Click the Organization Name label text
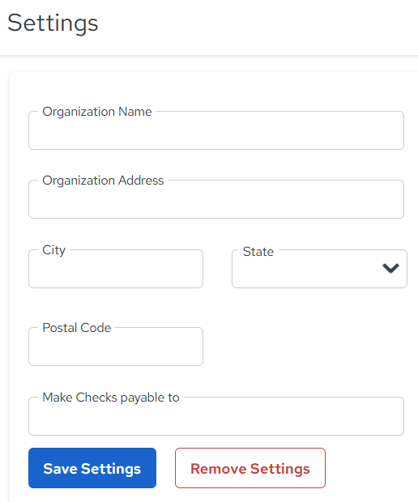The height and width of the screenshot is (502, 418). [97, 112]
